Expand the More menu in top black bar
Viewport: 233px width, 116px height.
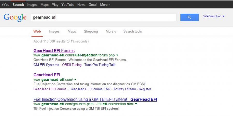105,5
